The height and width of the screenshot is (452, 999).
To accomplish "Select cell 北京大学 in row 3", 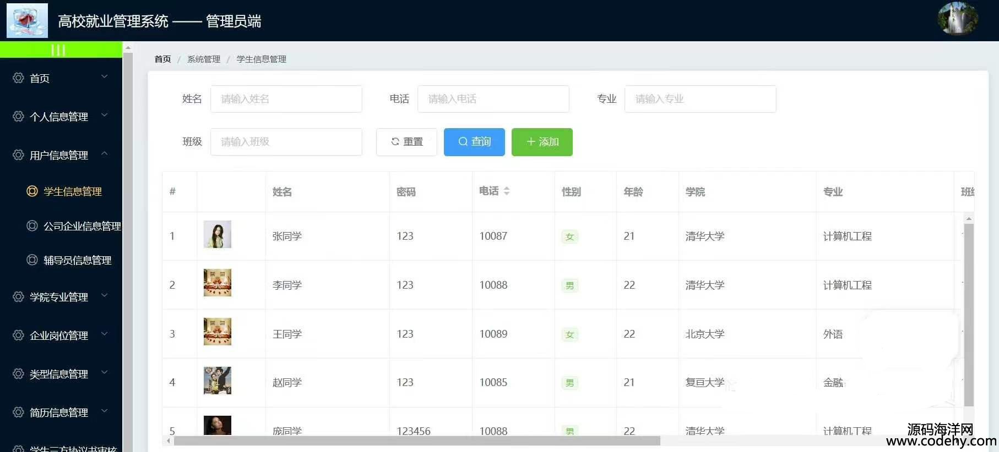I will [705, 334].
